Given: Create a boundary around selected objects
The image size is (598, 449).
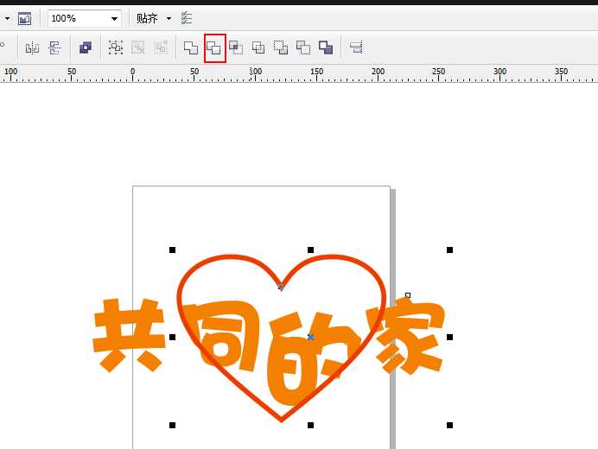Looking at the screenshot, I should pyautogui.click(x=326, y=47).
